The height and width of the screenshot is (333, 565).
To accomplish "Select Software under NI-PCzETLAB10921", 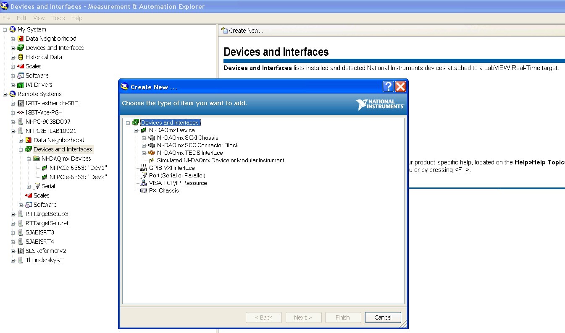I will pyautogui.click(x=45, y=205).
